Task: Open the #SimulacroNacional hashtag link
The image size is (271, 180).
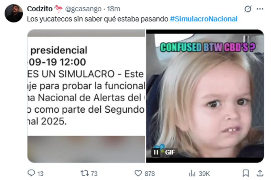Action: [204, 19]
